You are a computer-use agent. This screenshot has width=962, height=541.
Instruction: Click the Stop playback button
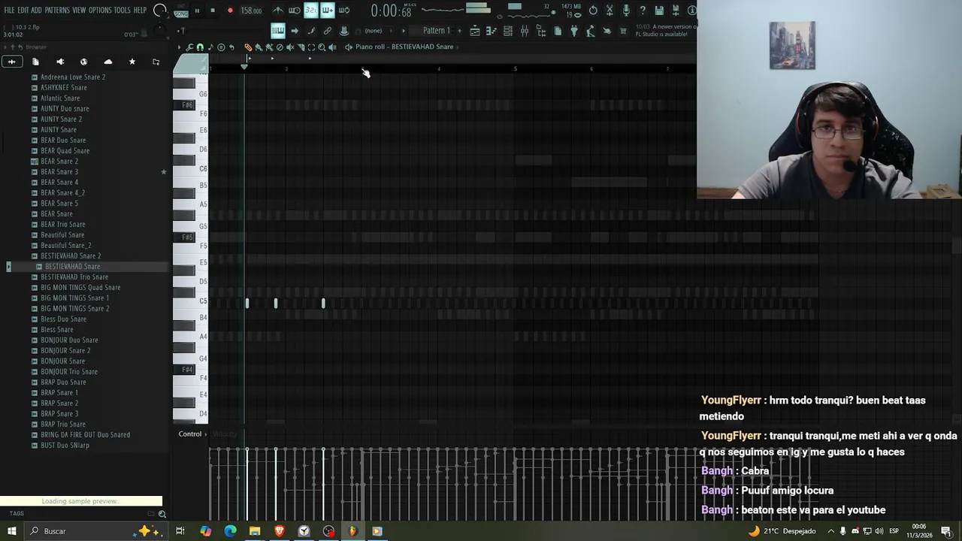[x=213, y=11]
